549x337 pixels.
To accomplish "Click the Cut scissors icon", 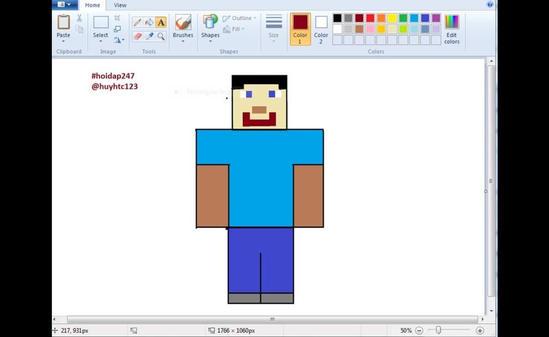I will click(x=79, y=18).
